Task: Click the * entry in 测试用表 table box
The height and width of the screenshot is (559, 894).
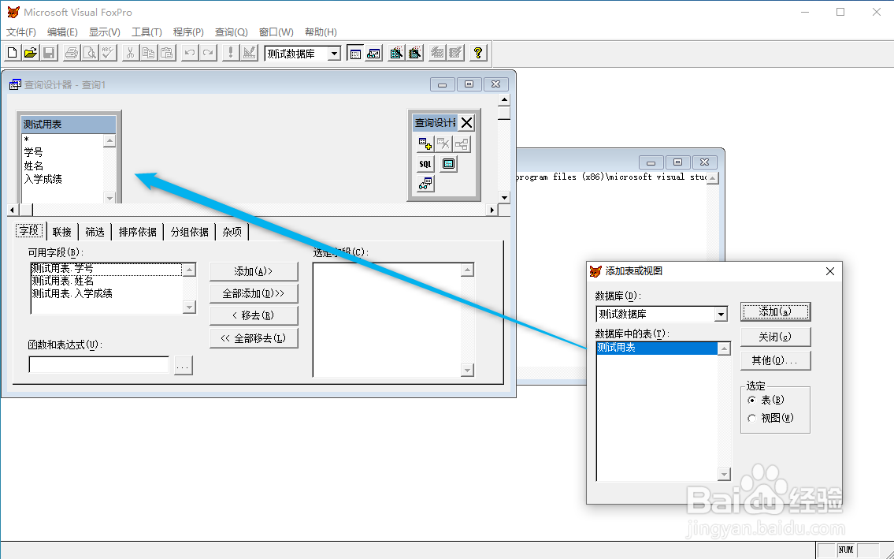Action: click(x=26, y=140)
